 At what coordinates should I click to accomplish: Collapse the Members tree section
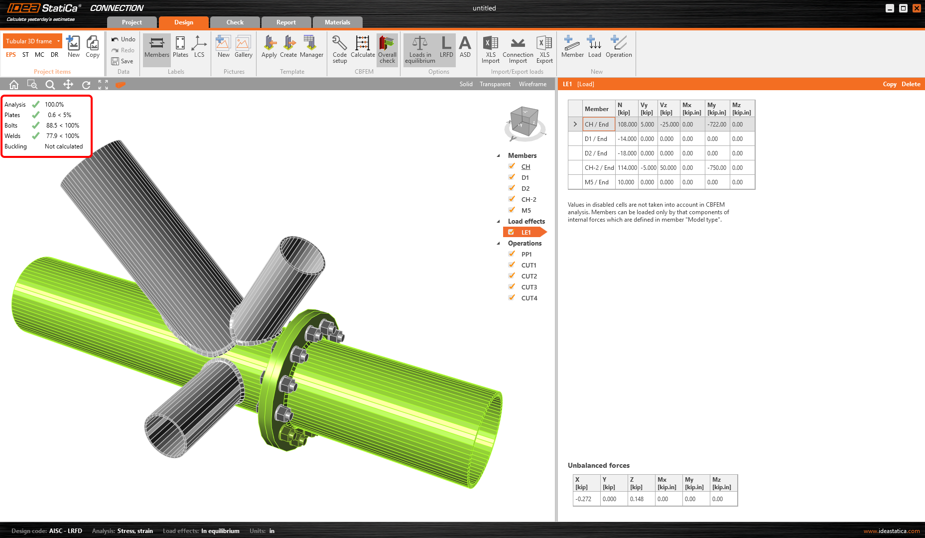coord(499,156)
